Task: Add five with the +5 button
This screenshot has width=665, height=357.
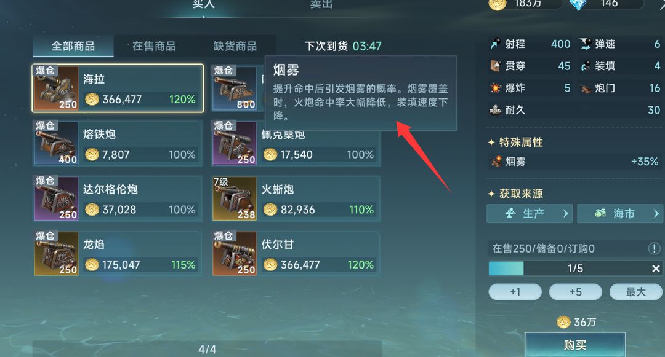Action: [x=575, y=292]
